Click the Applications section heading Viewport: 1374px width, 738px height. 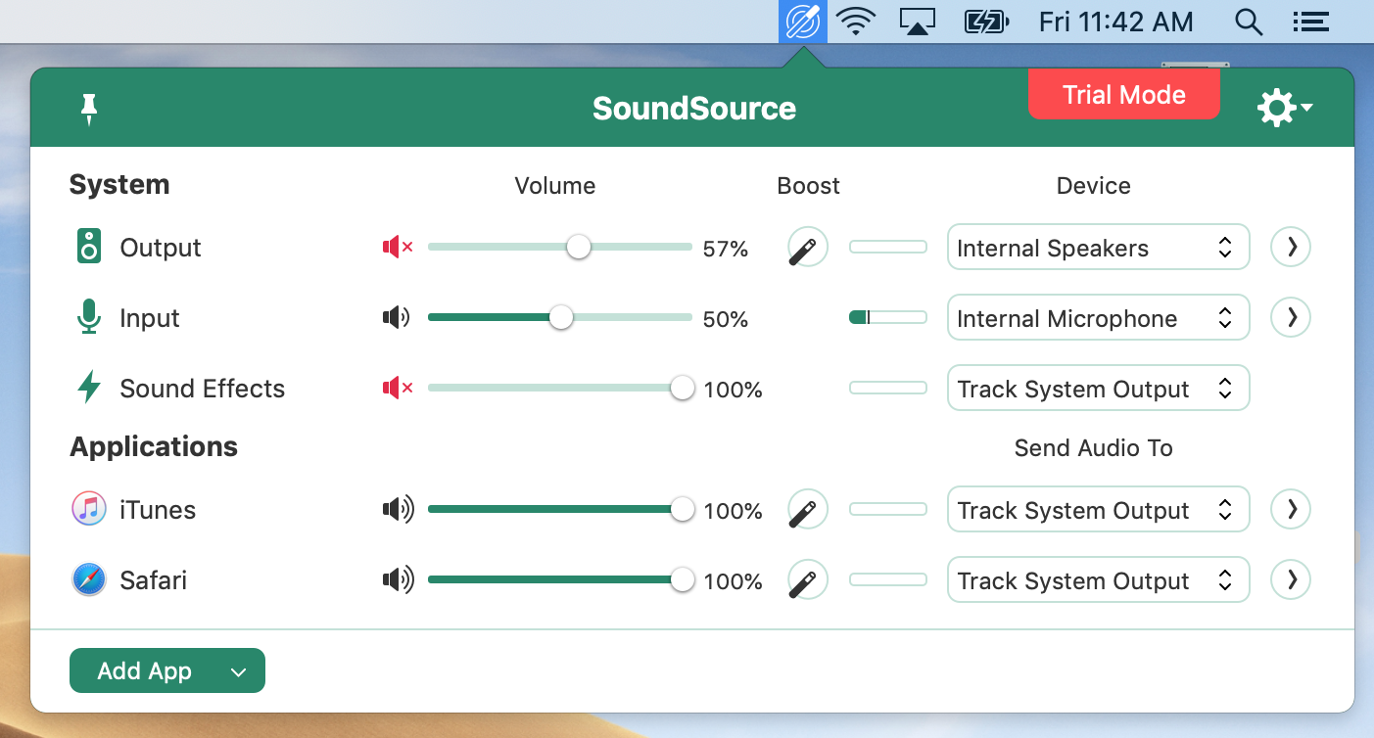[154, 446]
